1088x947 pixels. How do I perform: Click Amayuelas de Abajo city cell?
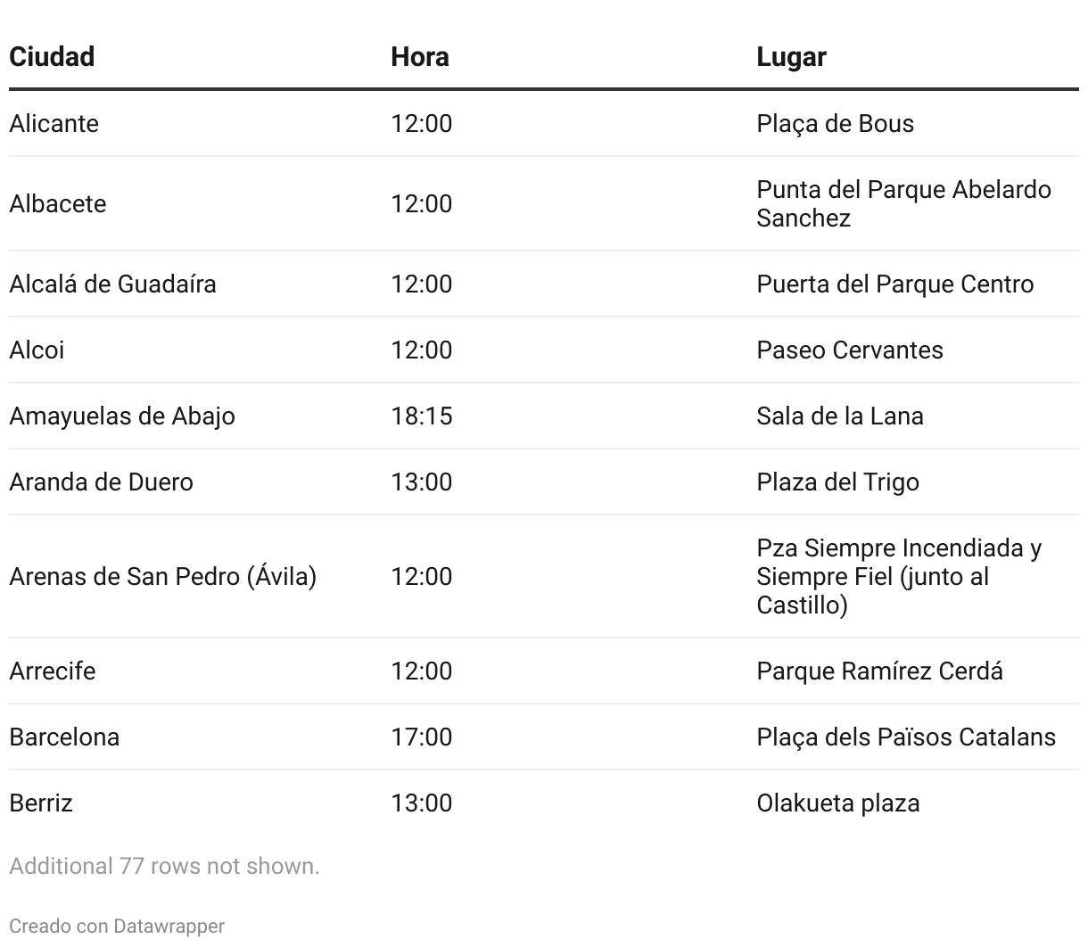pos(122,416)
